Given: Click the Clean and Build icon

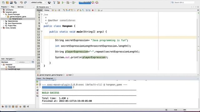Looking at the screenshot, I should (58, 2).
